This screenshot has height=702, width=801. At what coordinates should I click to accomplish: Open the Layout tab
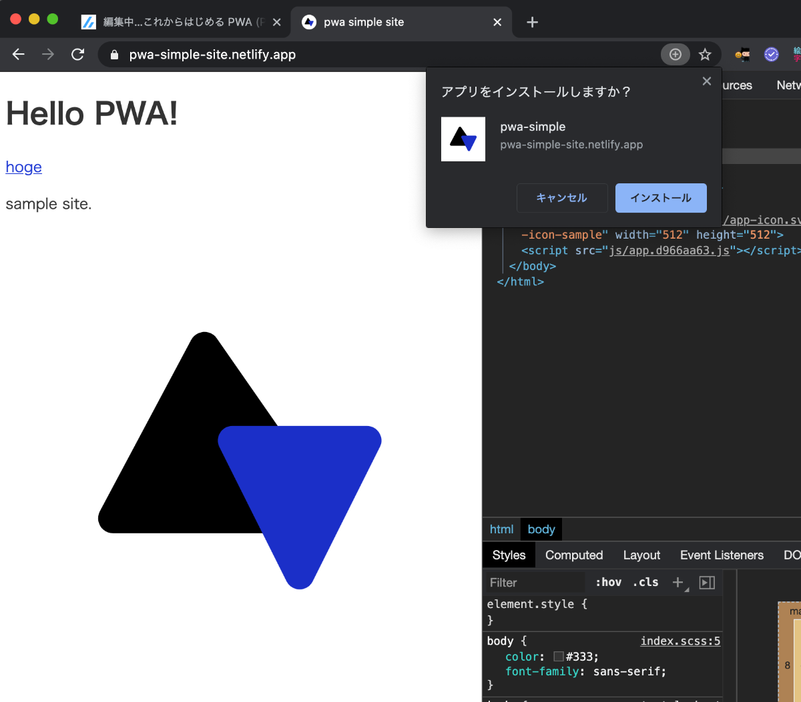(x=641, y=555)
